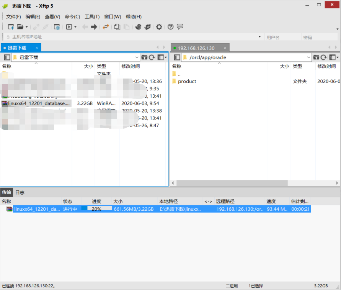Viewport: 341px width, 290px height.
Task: Click the Xftp bird icon in toolbar
Action: tap(147, 27)
